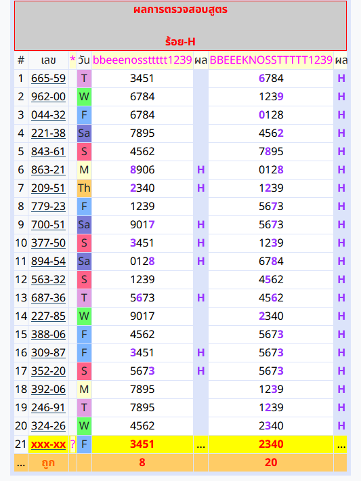Click the correct count 20 in the summary row
This screenshot has height=481, width=361.
click(x=271, y=463)
